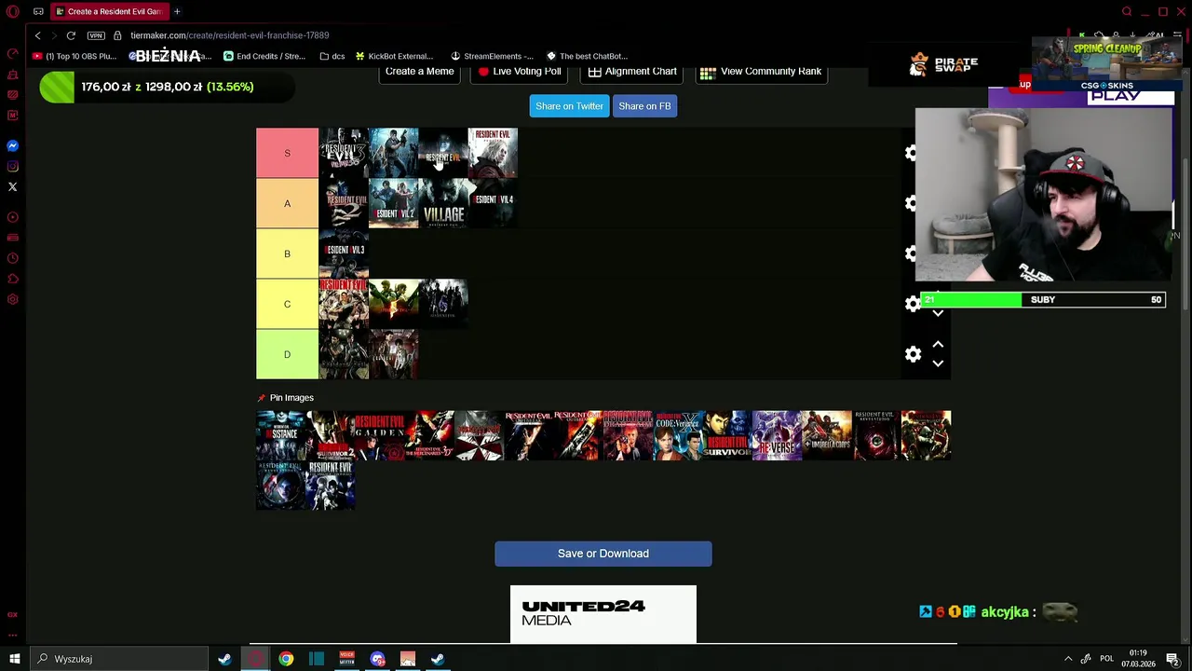This screenshot has height=671, width=1192.
Task: Select Resident Evil 5 cover in C tier
Action: 394,304
